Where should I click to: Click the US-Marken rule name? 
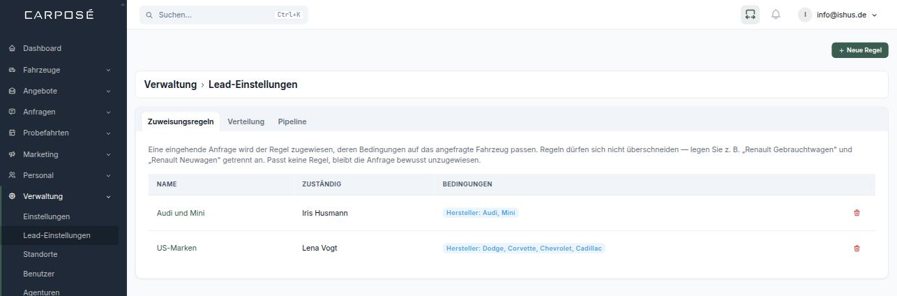[x=176, y=248]
